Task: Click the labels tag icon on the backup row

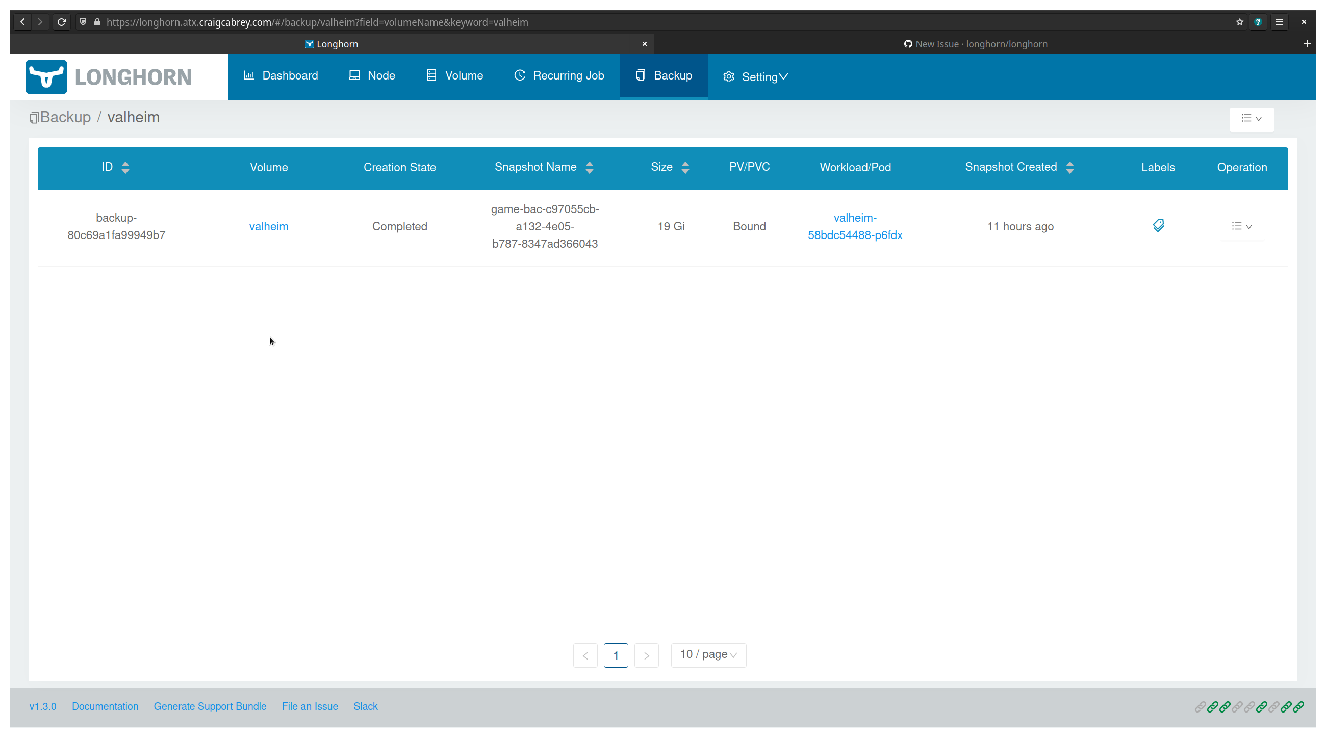Action: tap(1158, 226)
